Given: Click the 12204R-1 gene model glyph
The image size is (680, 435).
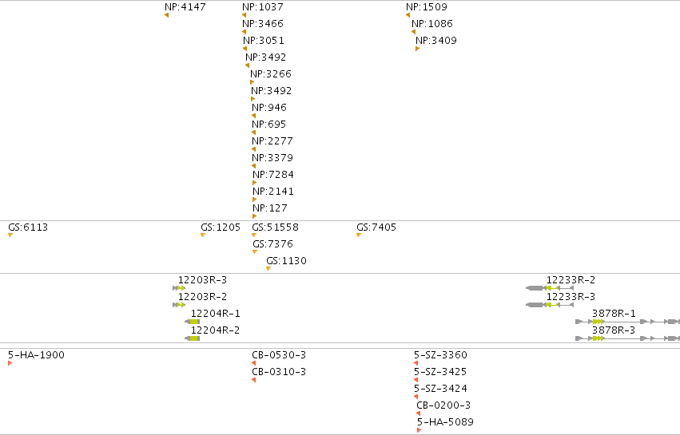Looking at the screenshot, I should (x=193, y=322).
